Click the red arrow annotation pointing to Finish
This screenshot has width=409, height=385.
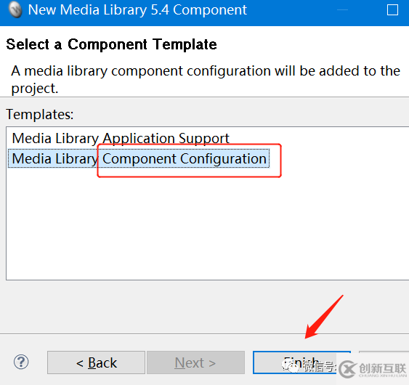tap(324, 317)
